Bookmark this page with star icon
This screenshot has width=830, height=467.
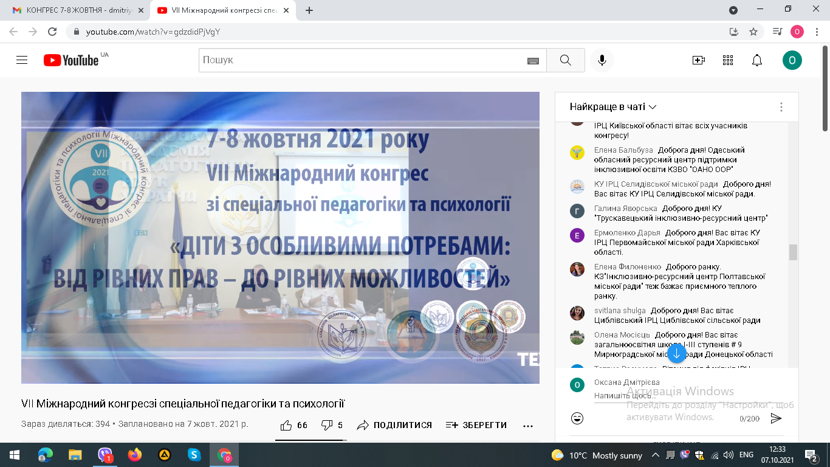[753, 32]
